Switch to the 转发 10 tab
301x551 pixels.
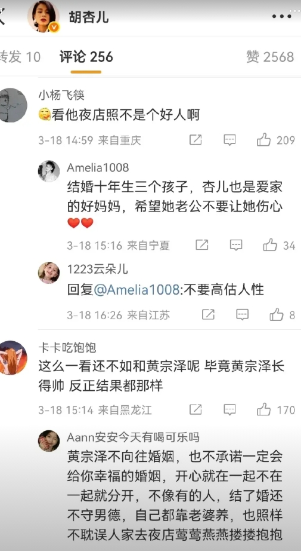(20, 57)
